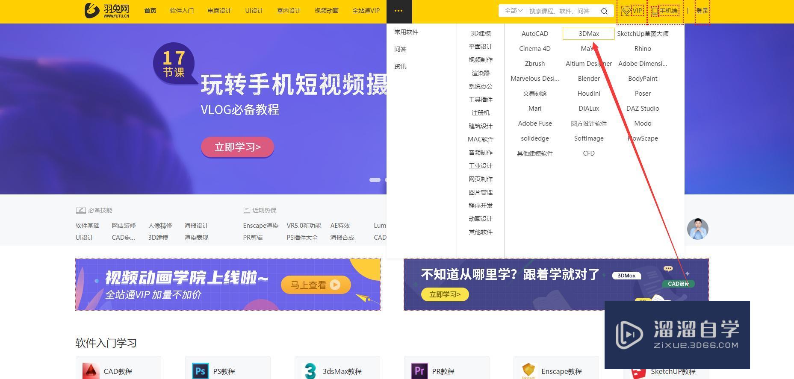794x379 pixels.
Task: Open VR5.0新功能 hot course link
Action: (304, 226)
